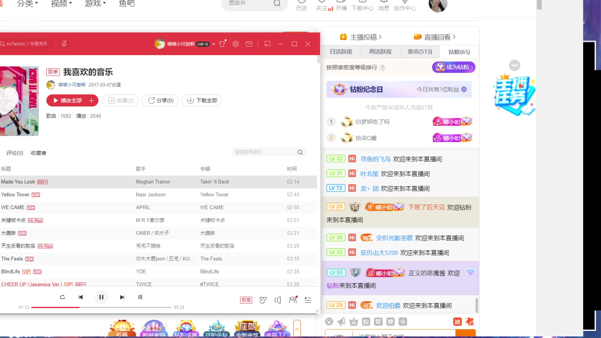The image size is (601, 338).
Task: Click the lyrics icon in player bar
Action: [140, 297]
